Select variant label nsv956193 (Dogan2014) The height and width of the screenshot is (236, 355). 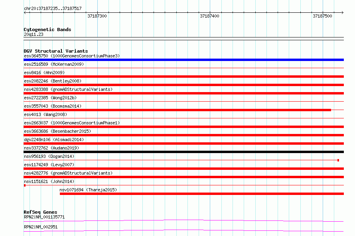[x=49, y=156]
